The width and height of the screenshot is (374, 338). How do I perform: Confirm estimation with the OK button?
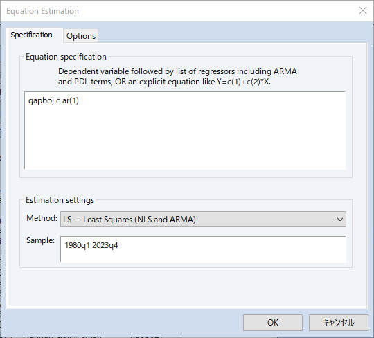tap(273, 323)
